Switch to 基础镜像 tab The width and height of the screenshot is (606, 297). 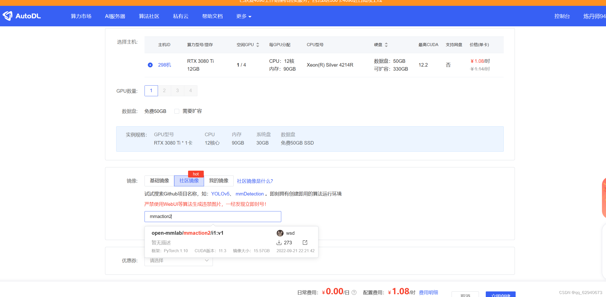pos(159,181)
